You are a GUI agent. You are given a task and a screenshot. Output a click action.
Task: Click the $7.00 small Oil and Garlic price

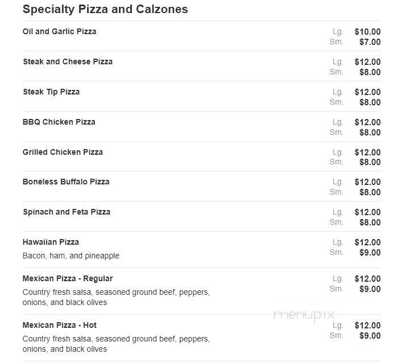(x=370, y=42)
